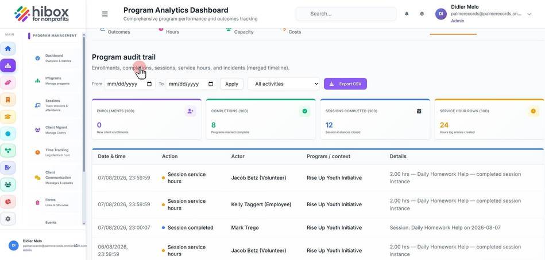
Task: Click the Actor column header
Action: tap(238, 156)
